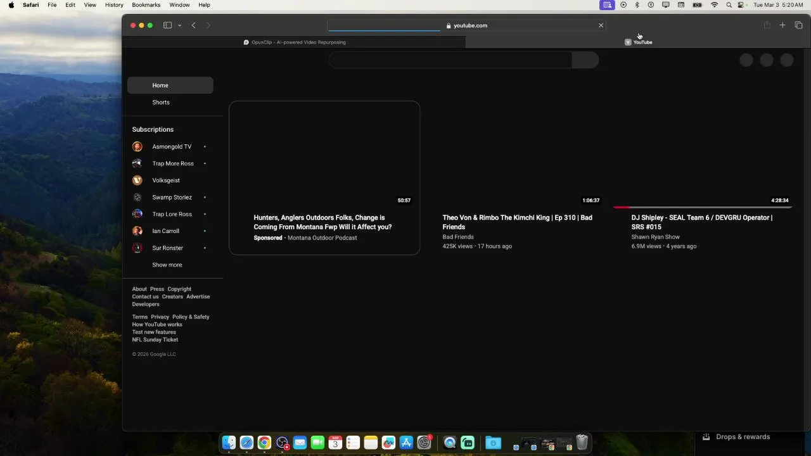Open Mail from the Dock
811x456 pixels.
pos(300,443)
